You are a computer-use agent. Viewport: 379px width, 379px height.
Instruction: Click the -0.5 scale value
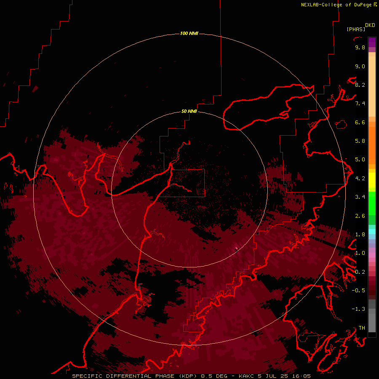pyautogui.click(x=358, y=291)
